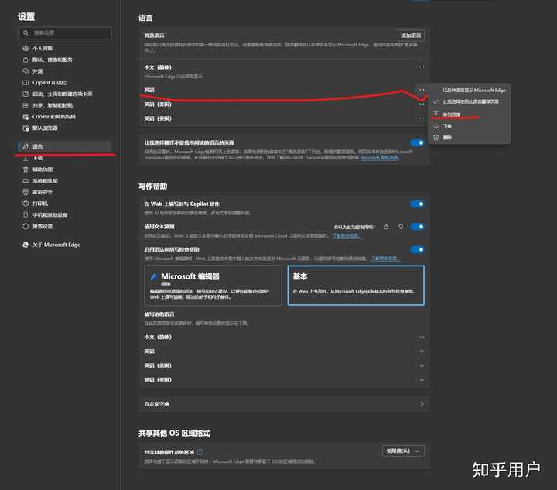Image resolution: width=557 pixels, height=490 pixels.
Task: Open the privacy, search and services lock icon
Action: pyautogui.click(x=26, y=60)
